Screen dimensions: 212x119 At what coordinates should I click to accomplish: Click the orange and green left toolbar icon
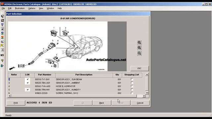point(2,37)
